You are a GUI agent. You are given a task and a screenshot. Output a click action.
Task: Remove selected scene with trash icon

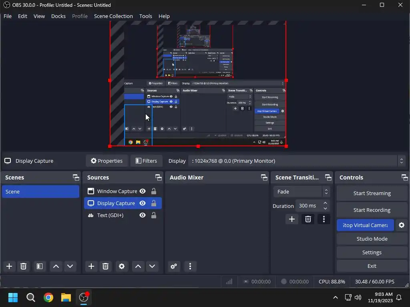pos(23,266)
